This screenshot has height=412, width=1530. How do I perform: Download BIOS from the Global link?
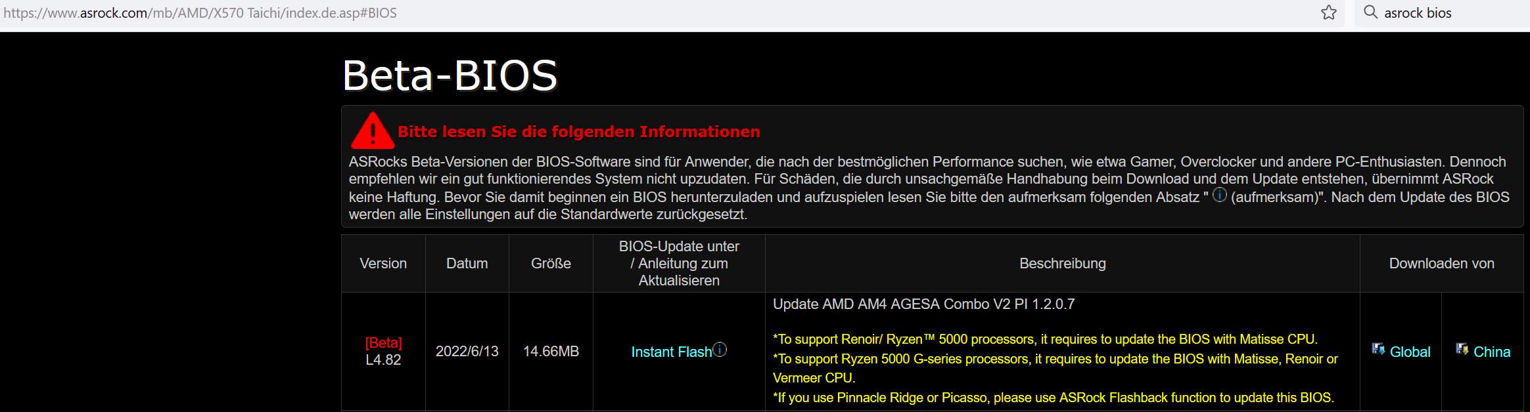click(x=1410, y=352)
